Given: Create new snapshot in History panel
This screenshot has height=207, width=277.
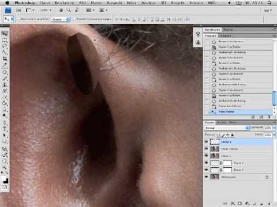Looking at the screenshot, I should 261,117.
